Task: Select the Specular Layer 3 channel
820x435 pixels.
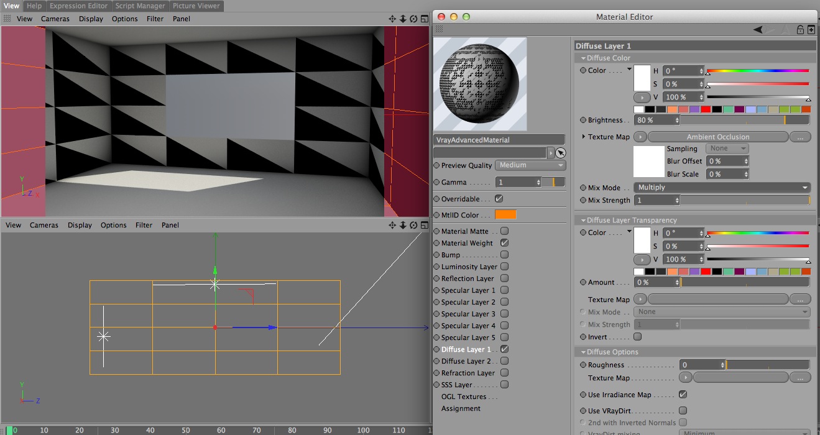Action: click(x=468, y=314)
